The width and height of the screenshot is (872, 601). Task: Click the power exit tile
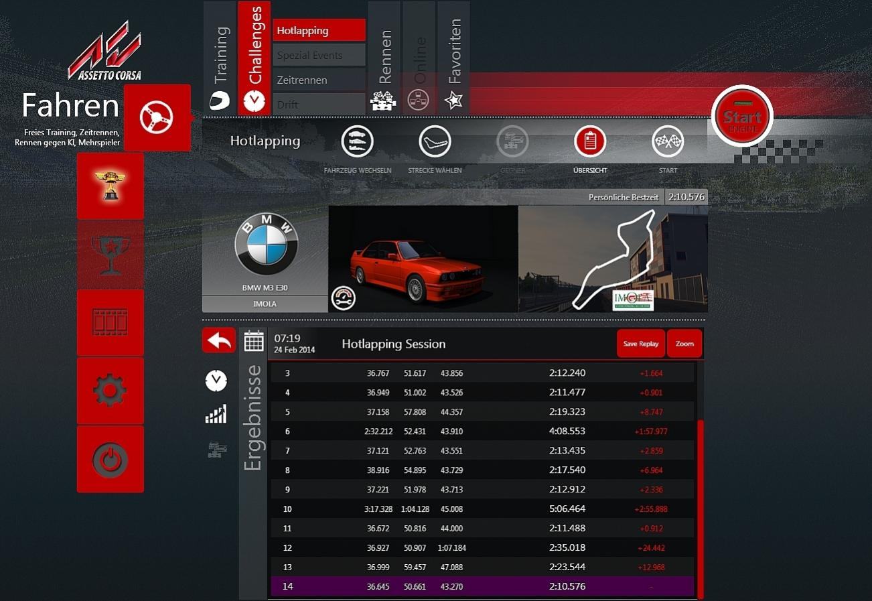(111, 459)
